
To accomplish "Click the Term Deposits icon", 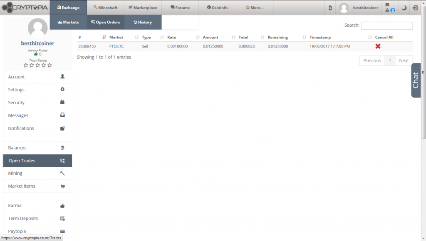I will pyautogui.click(x=62, y=218).
